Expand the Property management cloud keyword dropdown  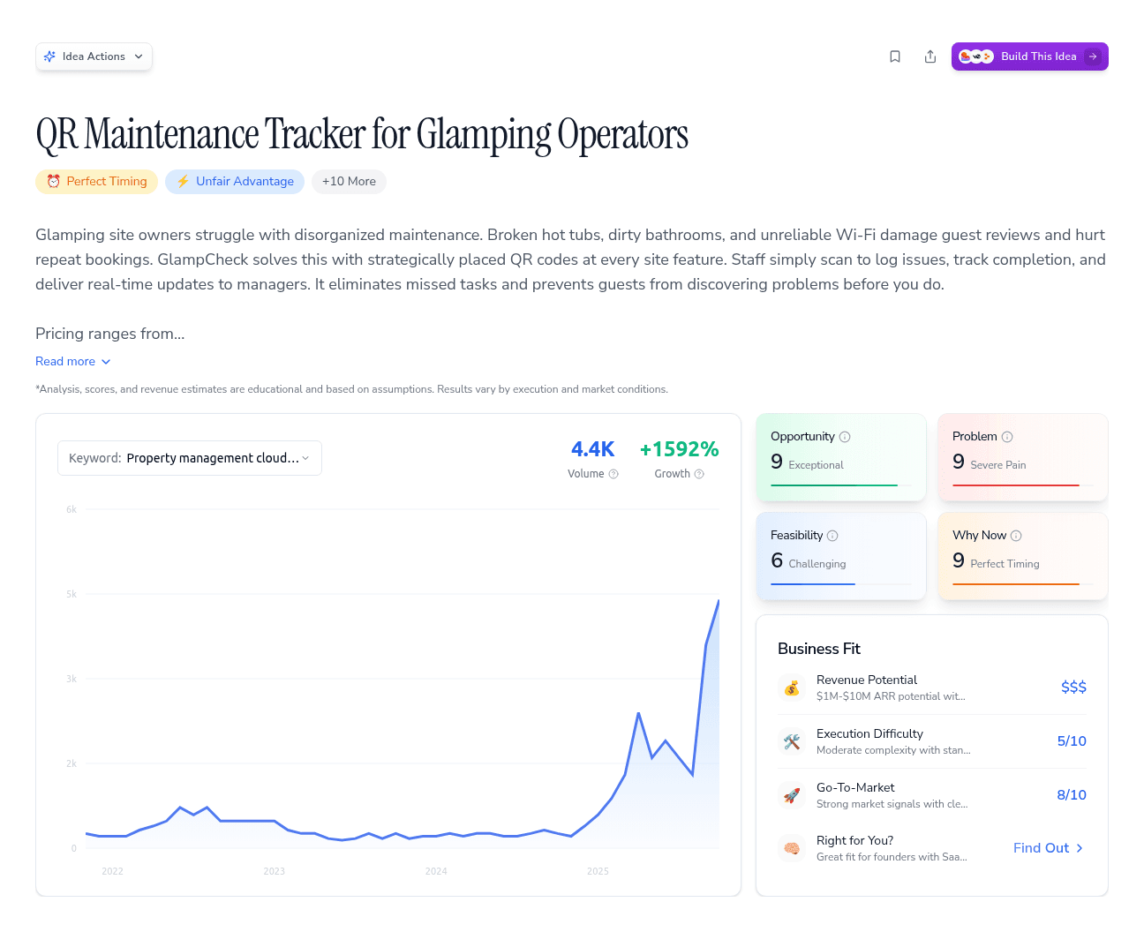pos(189,458)
